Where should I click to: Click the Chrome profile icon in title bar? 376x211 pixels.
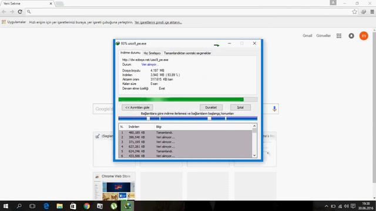tap(333, 2)
